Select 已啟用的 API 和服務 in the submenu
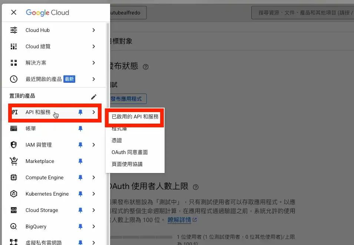Viewport: 354px width, 245px height. coord(135,117)
